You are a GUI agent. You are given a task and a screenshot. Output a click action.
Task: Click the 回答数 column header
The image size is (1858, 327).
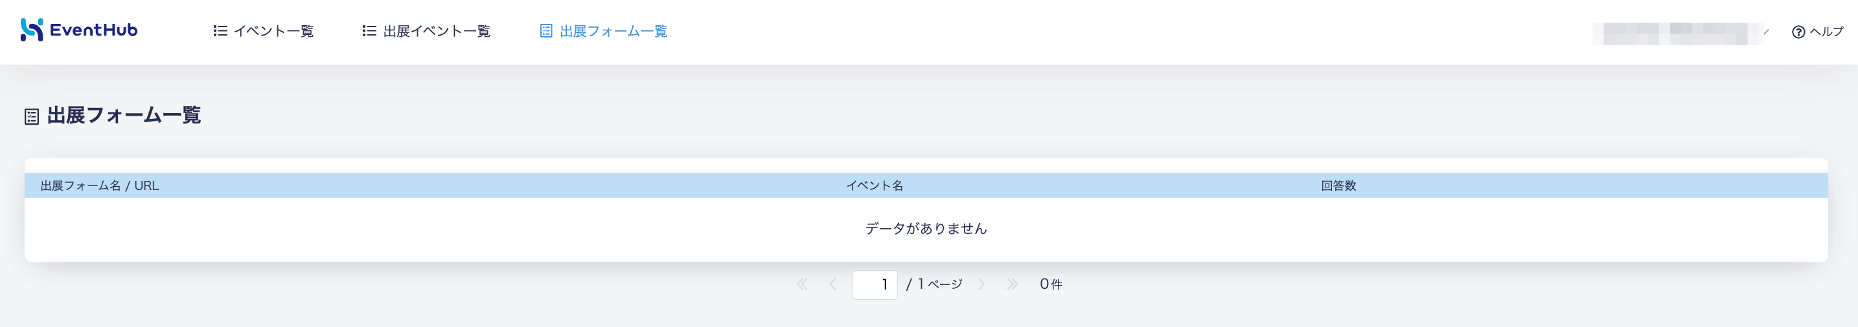pos(1338,186)
